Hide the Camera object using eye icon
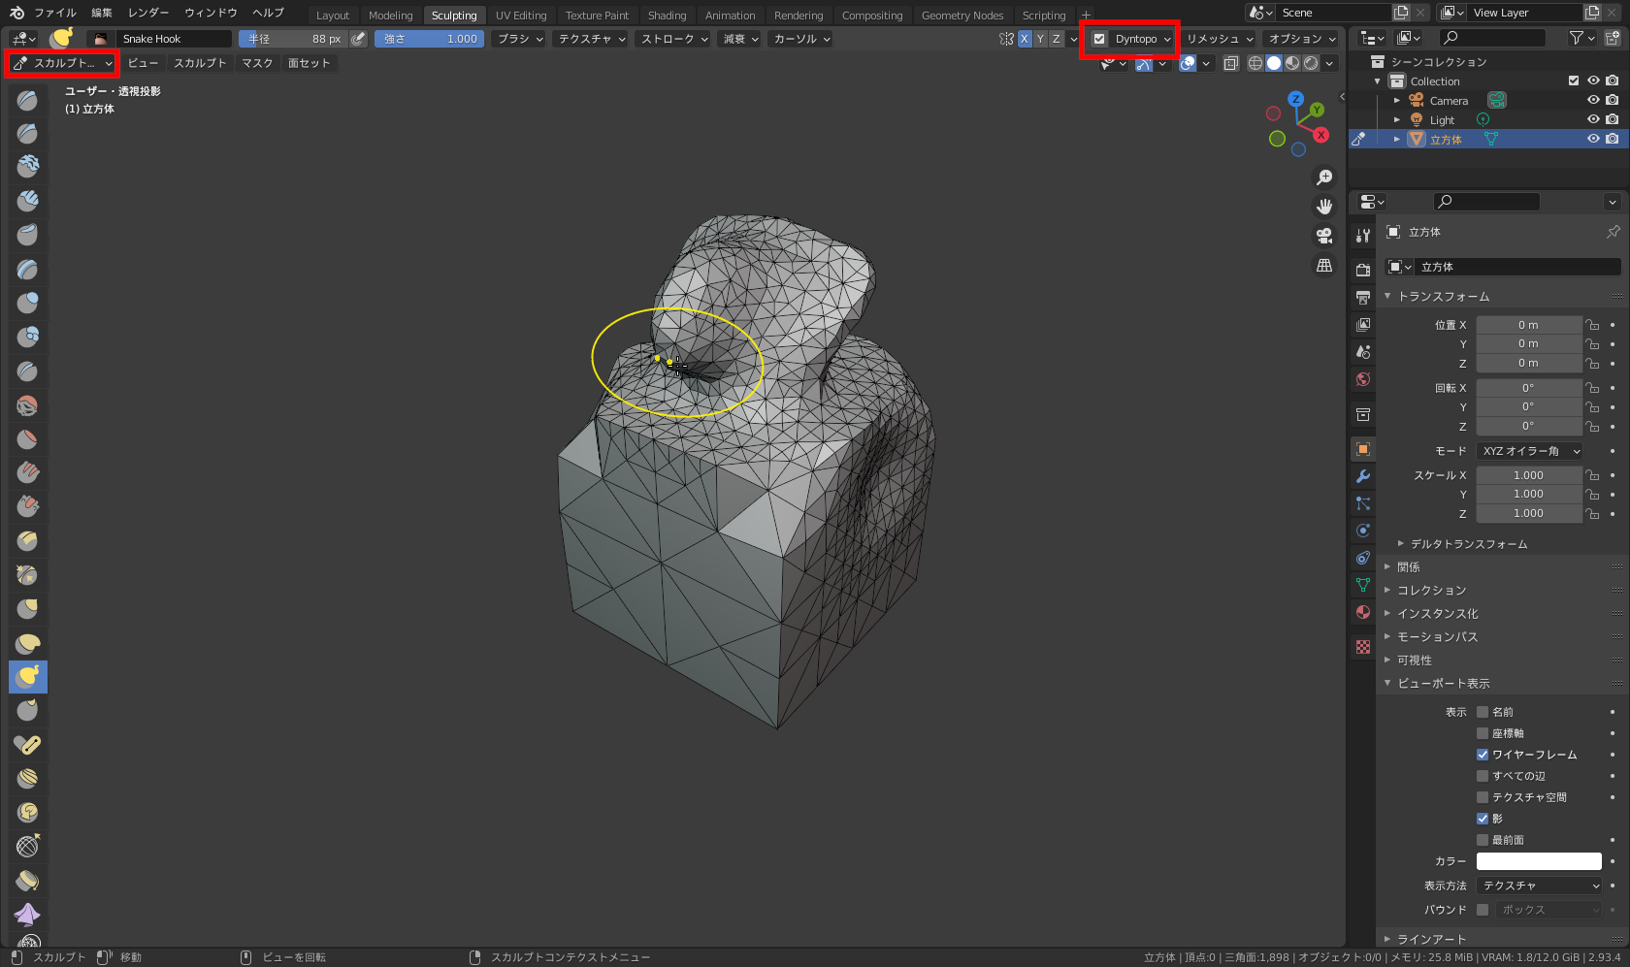Image resolution: width=1630 pixels, height=967 pixels. 1592,100
